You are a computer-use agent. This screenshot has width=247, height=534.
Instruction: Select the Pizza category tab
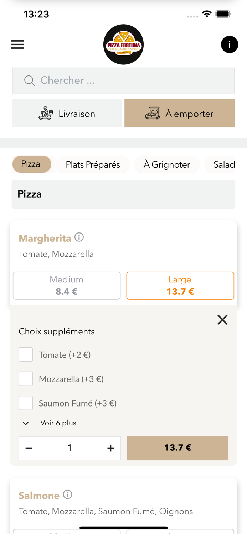pos(32,164)
